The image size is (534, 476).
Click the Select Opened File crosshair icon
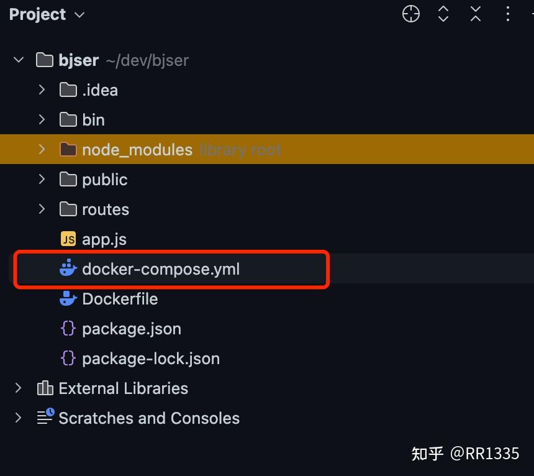coord(410,14)
